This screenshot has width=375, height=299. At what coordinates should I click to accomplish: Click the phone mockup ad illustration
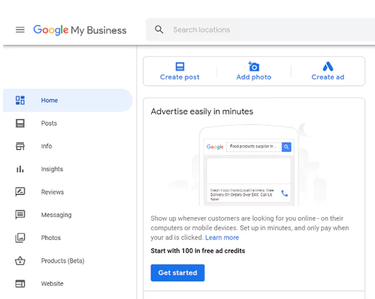pos(249,165)
